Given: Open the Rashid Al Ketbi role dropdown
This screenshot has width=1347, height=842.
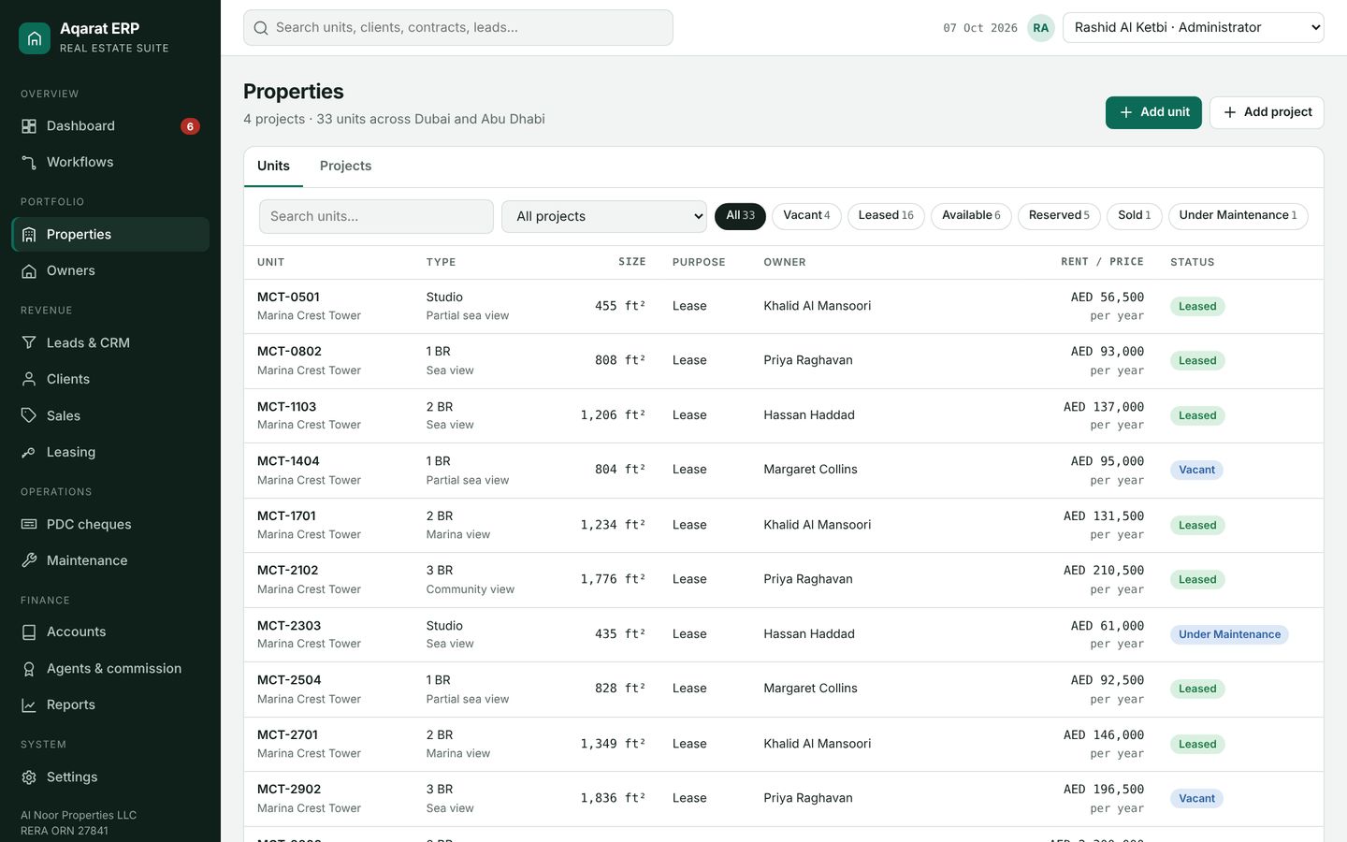Looking at the screenshot, I should tap(1193, 27).
